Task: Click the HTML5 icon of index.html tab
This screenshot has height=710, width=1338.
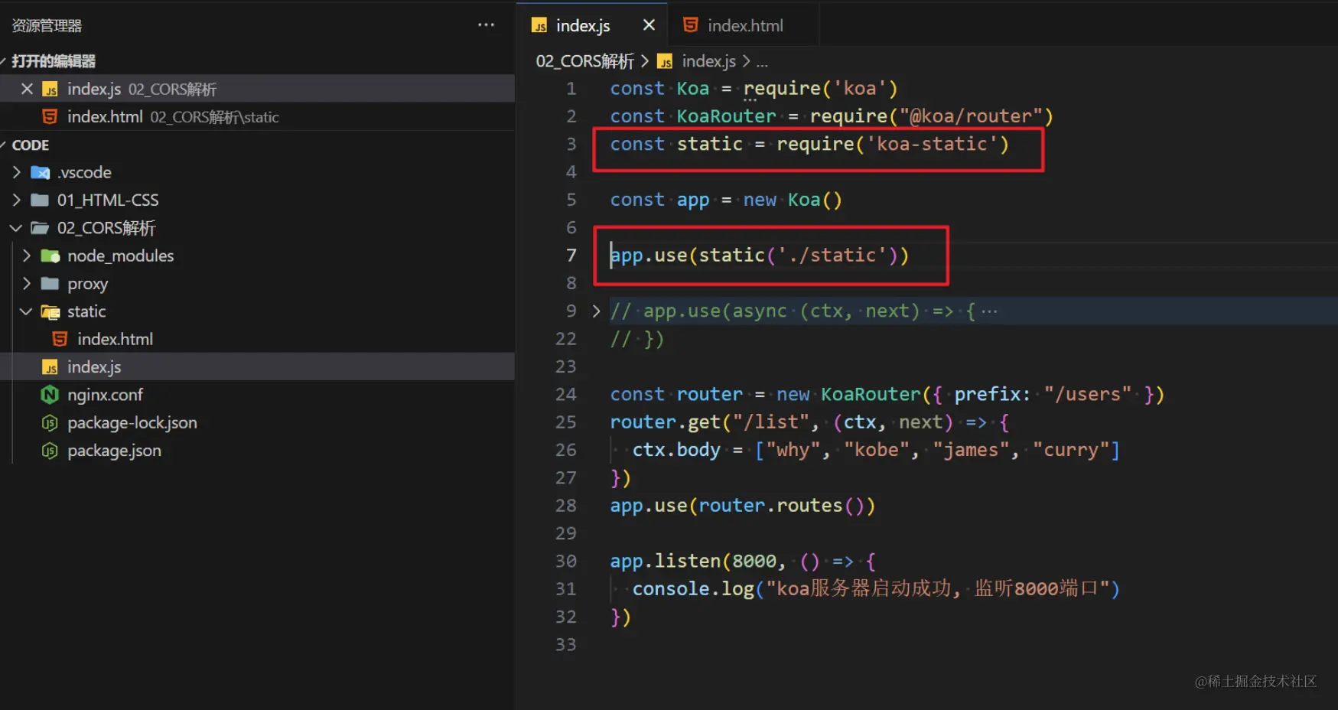Action: (690, 25)
